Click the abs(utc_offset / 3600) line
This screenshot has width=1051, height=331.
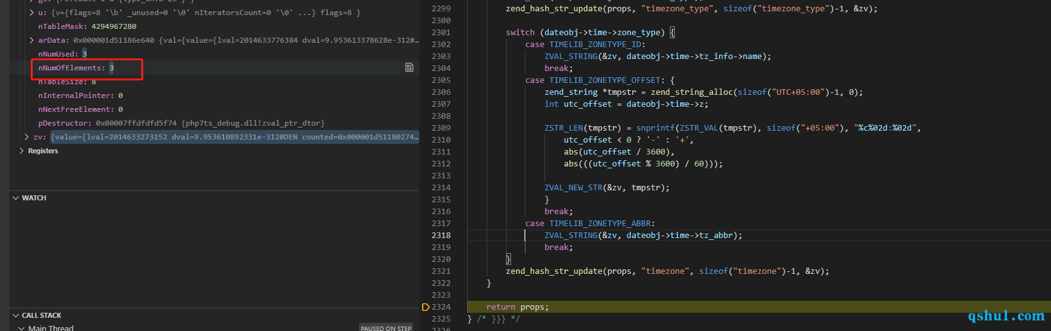(x=619, y=152)
